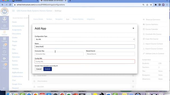The height and width of the screenshot is (95, 170).
Task: Go back in browser history
Action: point(3,5)
